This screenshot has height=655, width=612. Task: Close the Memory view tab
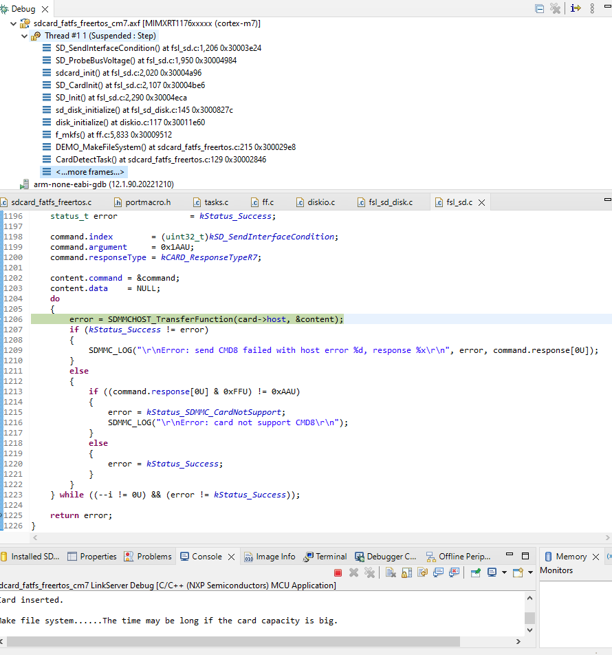pos(596,557)
